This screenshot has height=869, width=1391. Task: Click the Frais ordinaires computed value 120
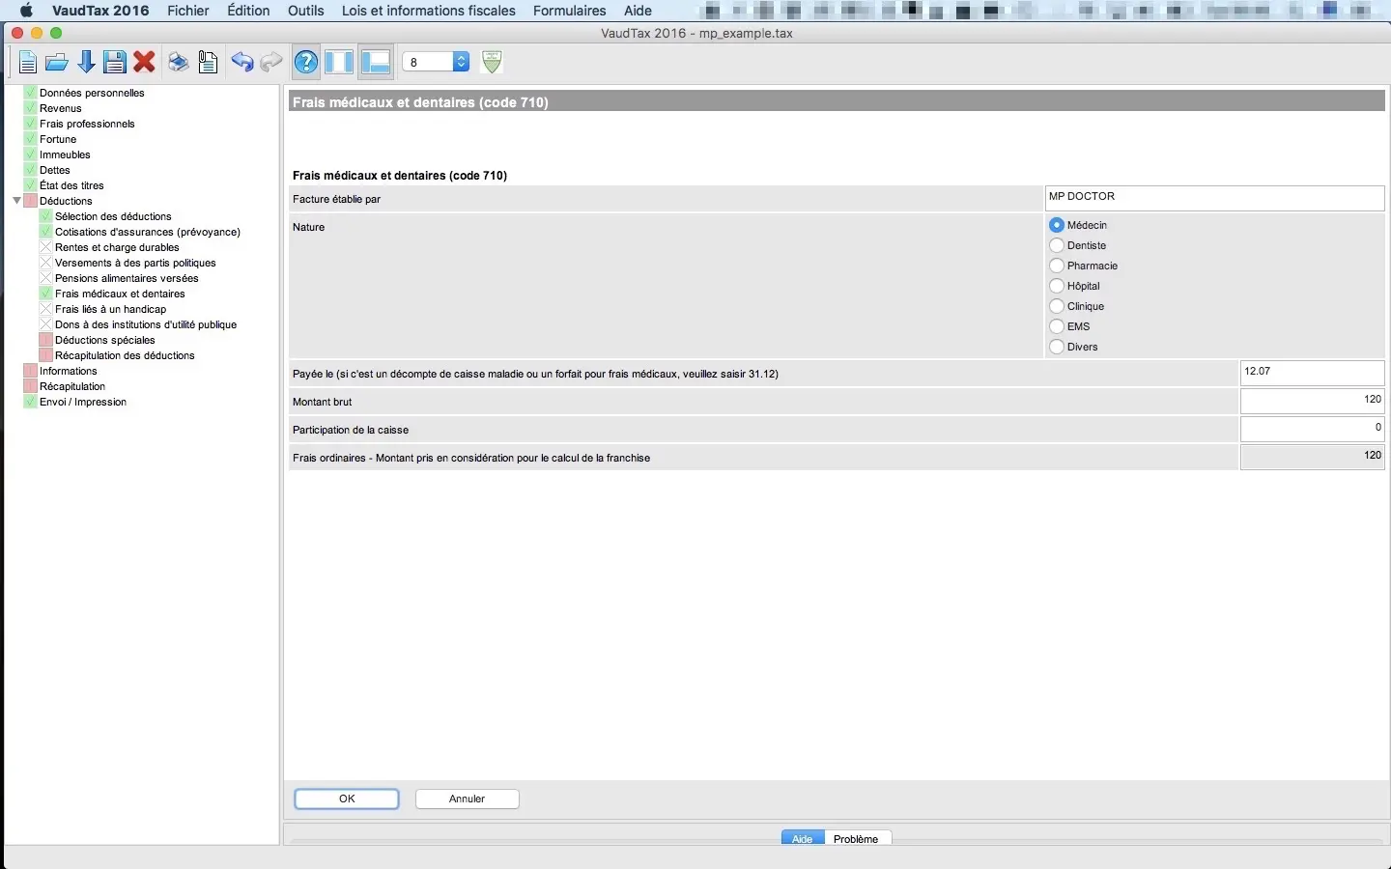[1313, 457]
